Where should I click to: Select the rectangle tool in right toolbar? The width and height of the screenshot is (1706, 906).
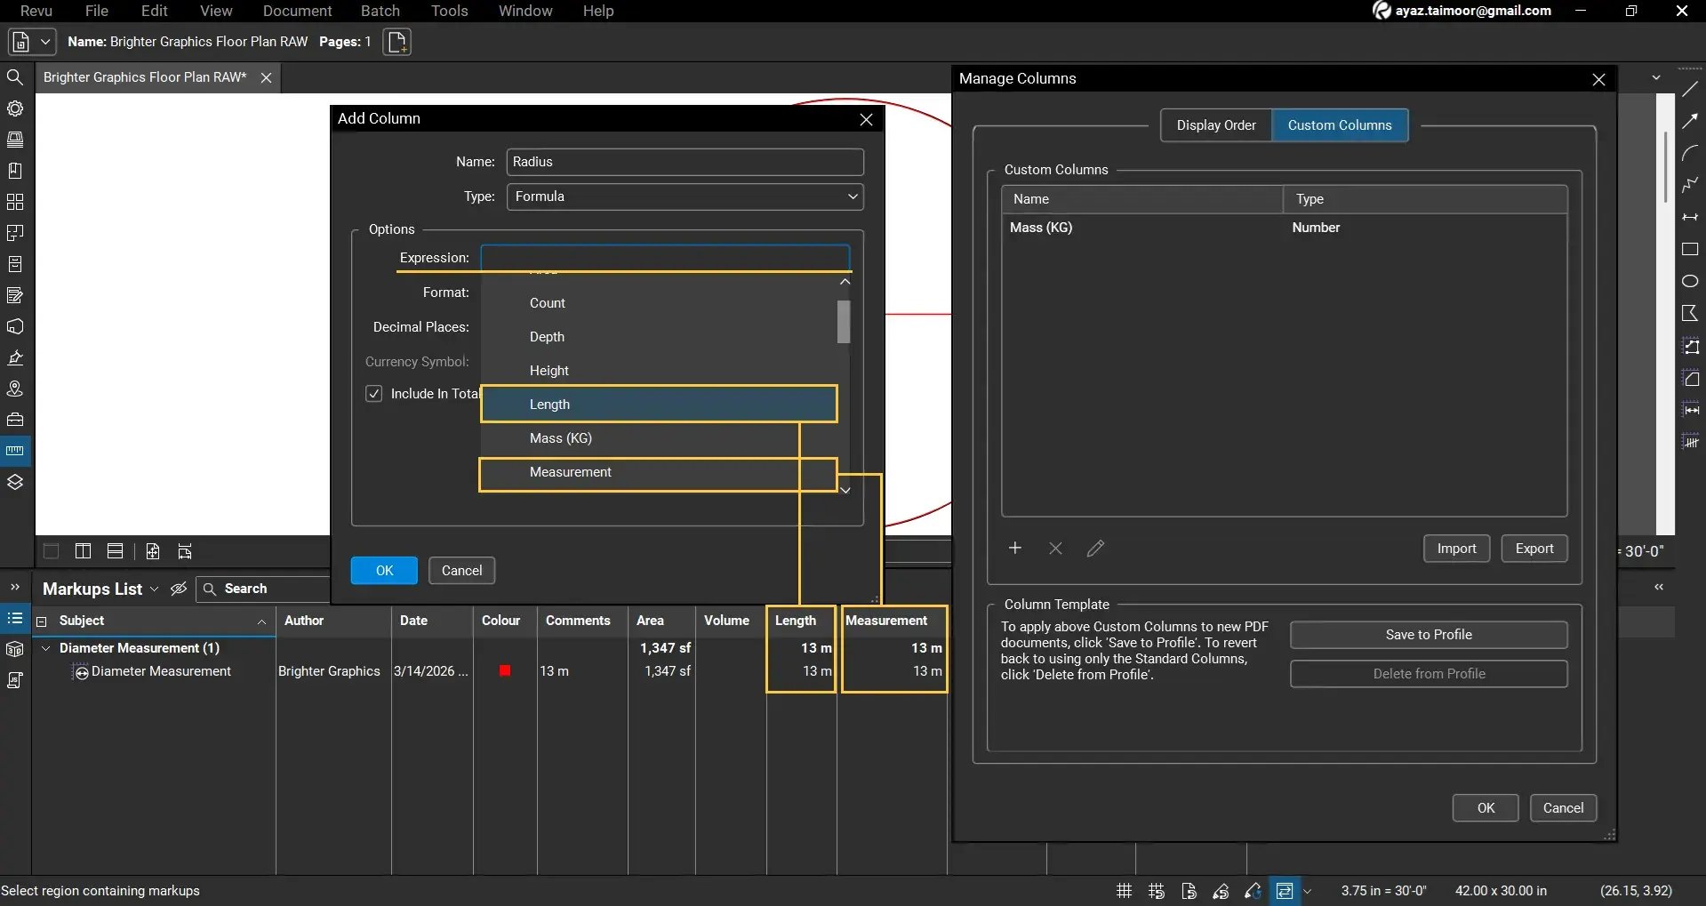coord(1690,250)
